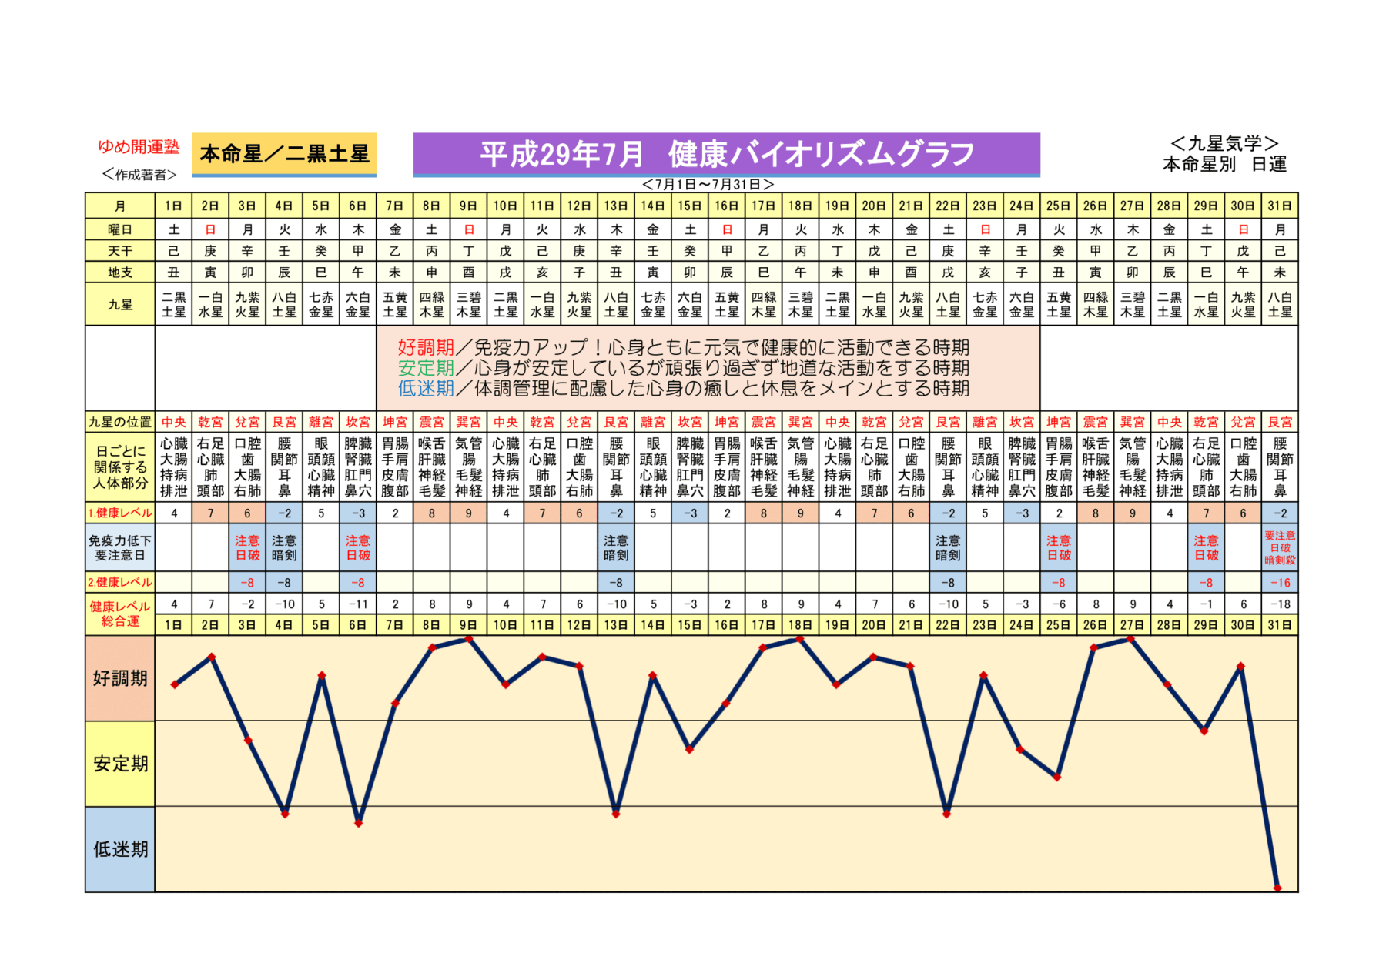
Task: Click the 免疫力低下要注意日 row header
Action: (120, 547)
